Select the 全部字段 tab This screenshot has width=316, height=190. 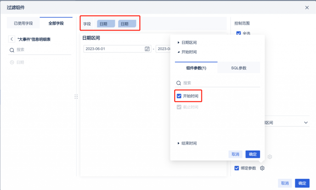pos(56,23)
